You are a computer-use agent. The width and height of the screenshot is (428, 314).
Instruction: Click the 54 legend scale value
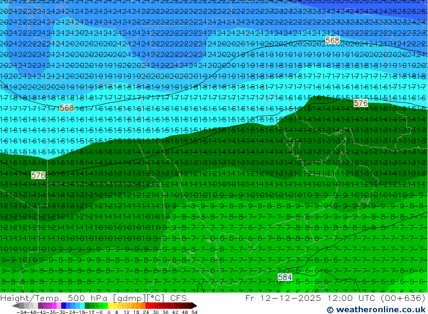(x=194, y=312)
